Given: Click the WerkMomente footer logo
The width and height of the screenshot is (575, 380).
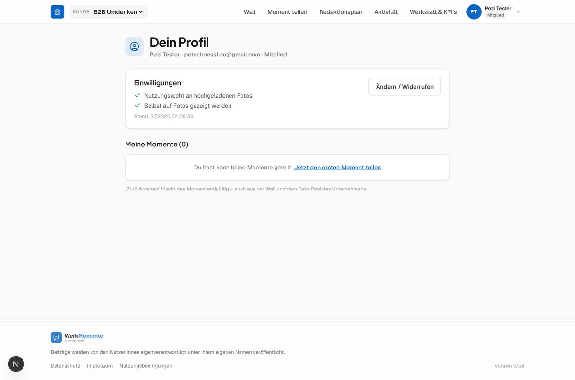Looking at the screenshot, I should (77, 337).
